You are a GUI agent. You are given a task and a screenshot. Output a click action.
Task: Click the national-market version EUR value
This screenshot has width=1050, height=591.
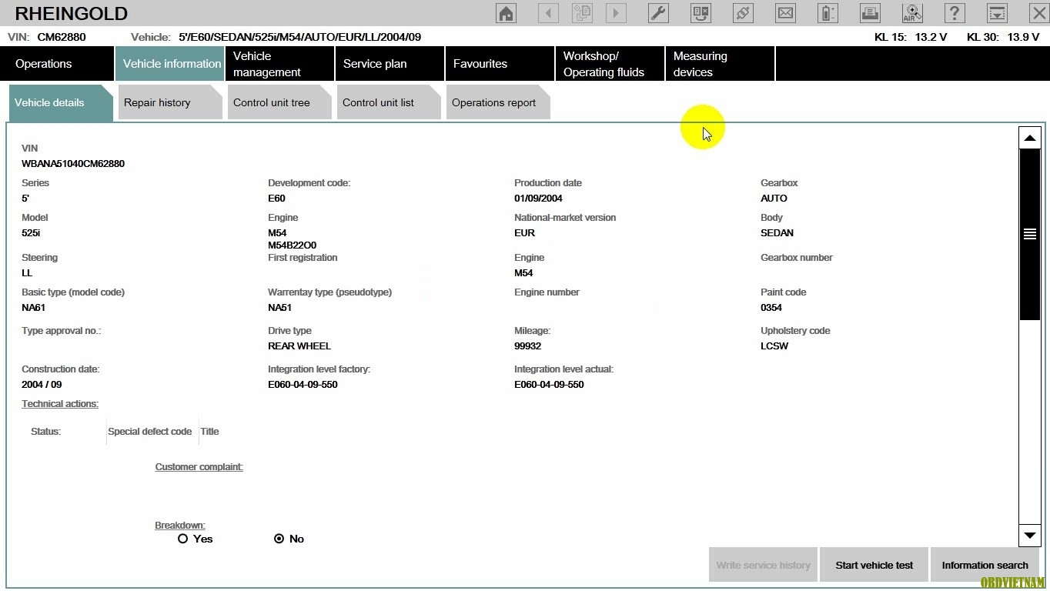(x=524, y=233)
